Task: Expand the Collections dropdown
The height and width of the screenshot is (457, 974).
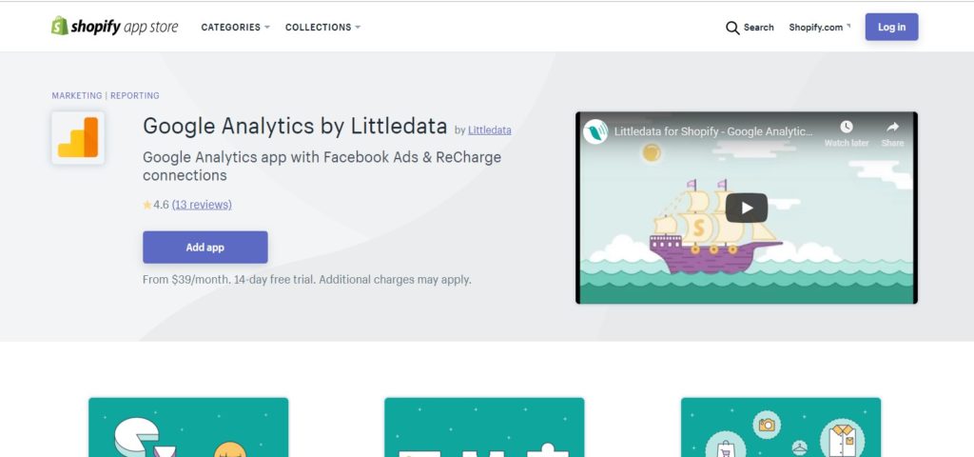Action: [x=323, y=28]
